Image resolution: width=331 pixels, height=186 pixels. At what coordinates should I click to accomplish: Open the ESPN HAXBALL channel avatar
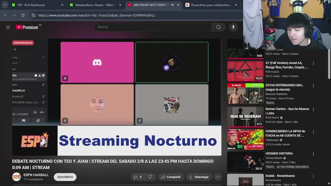(17, 177)
